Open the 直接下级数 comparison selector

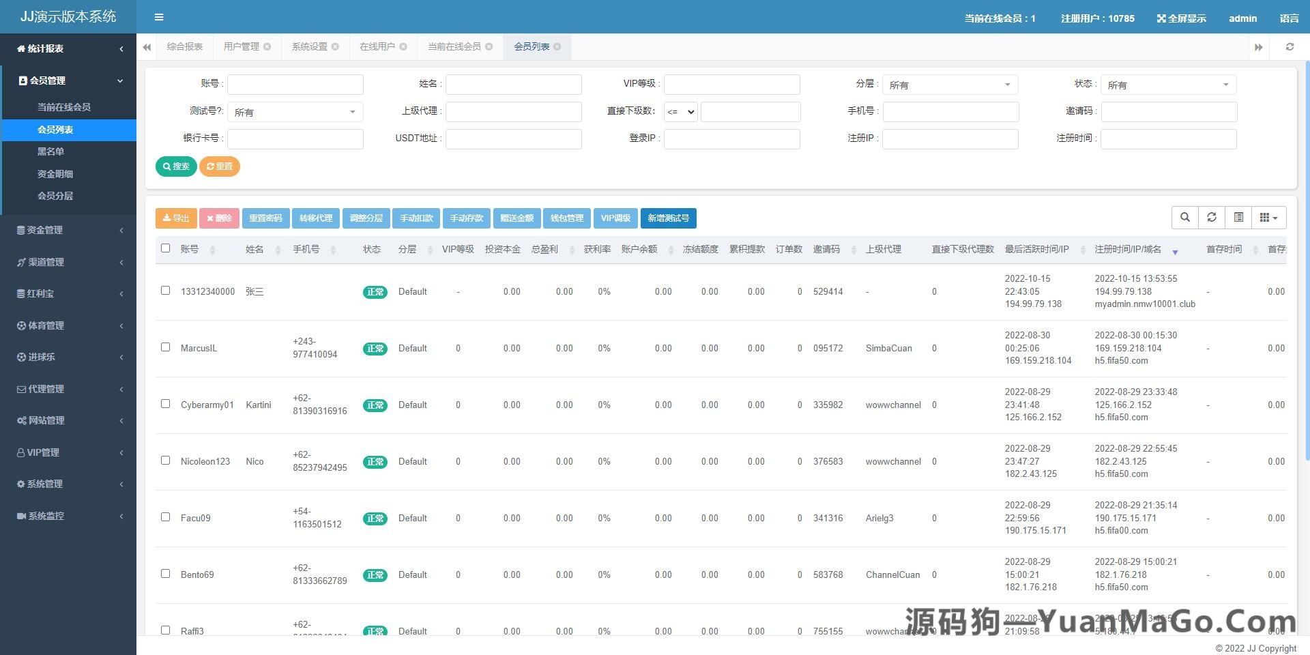[680, 112]
